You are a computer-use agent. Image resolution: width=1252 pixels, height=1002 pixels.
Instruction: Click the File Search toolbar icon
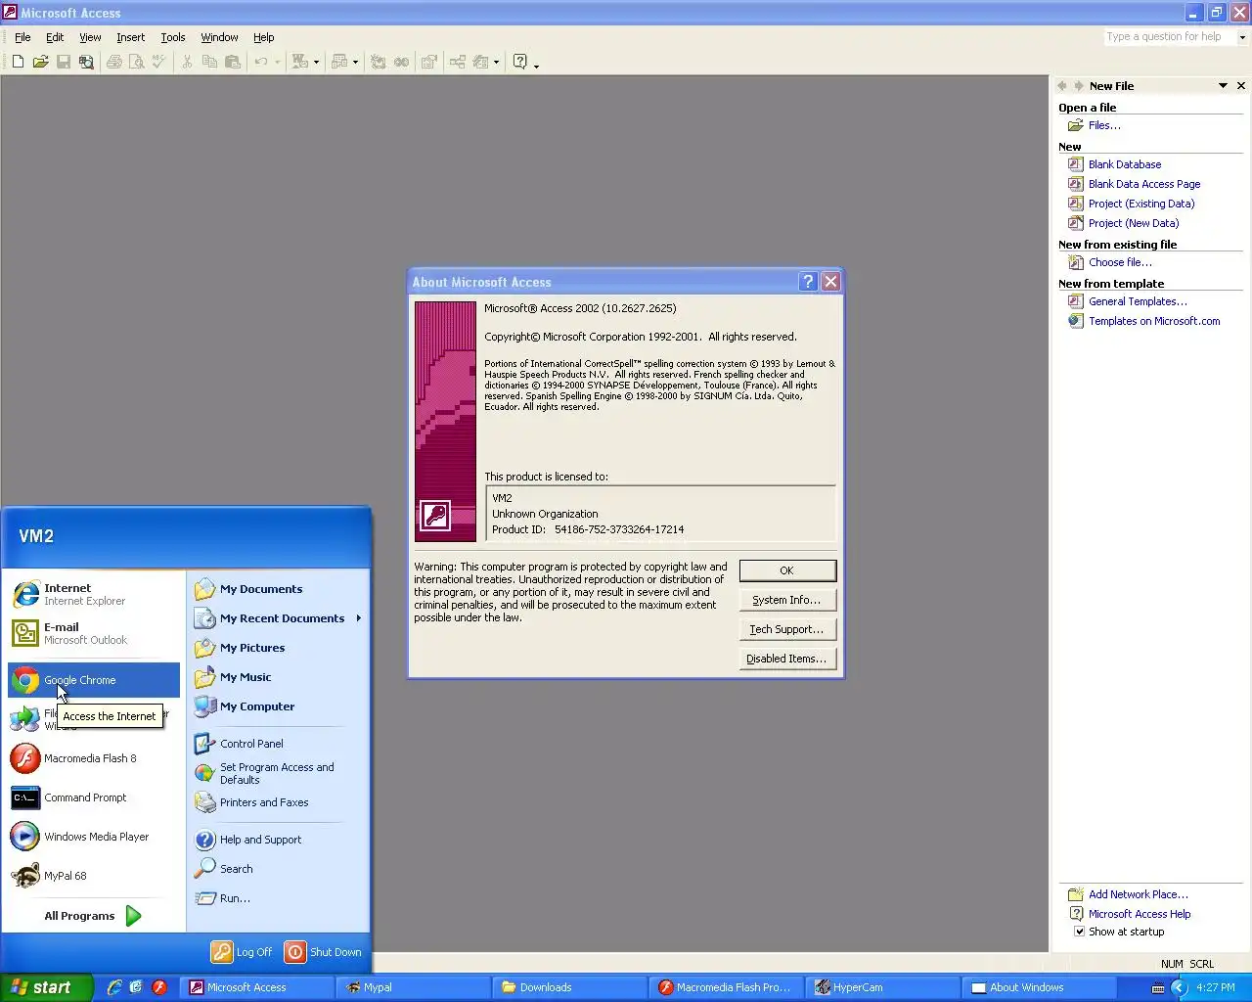pyautogui.click(x=86, y=62)
